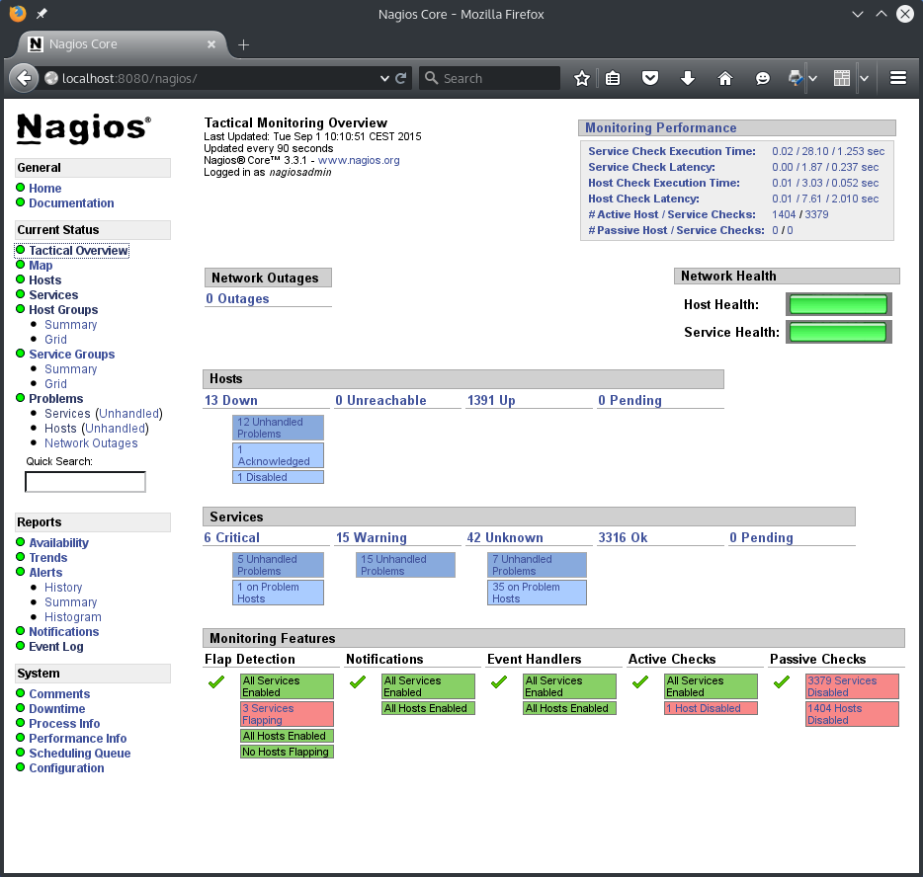Click the Service Health green bar

point(838,332)
